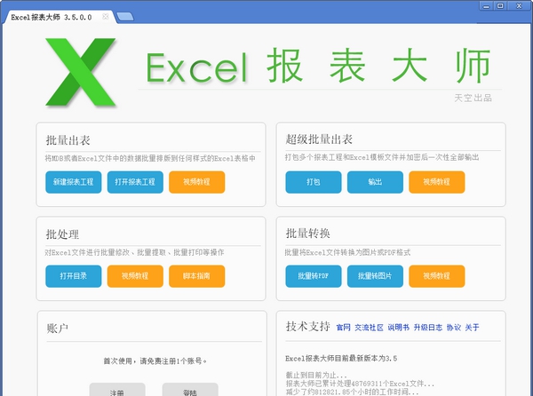533x396 pixels.
Task: Open a new tab next to title tab
Action: [x=125, y=17]
